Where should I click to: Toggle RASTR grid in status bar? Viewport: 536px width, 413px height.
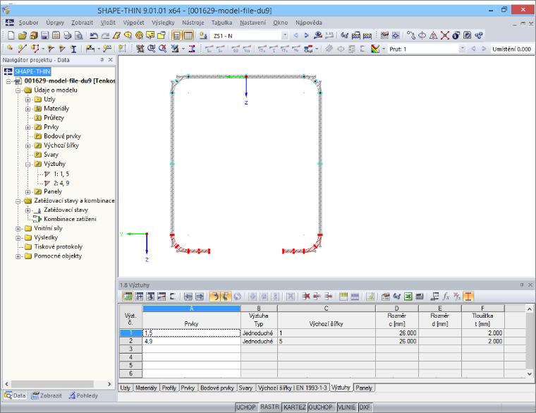(x=269, y=407)
